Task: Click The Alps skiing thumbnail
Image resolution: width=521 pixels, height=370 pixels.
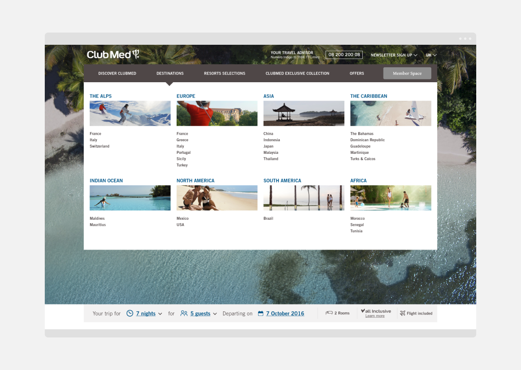Action: point(130,113)
